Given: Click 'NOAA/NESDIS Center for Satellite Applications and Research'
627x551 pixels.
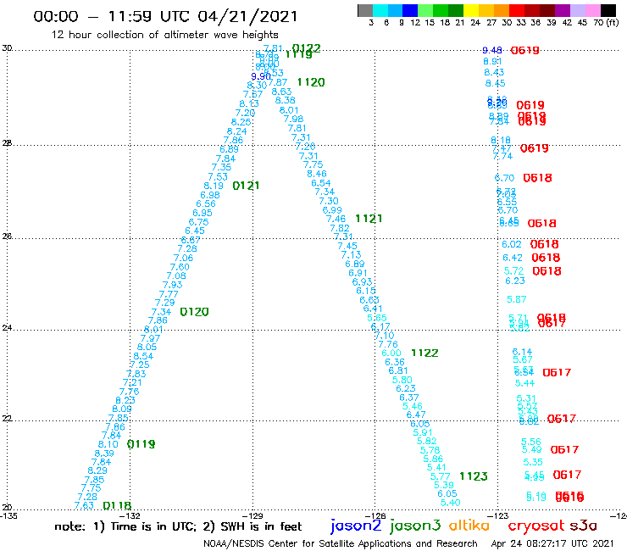Looking at the screenshot, I should 341,544.
